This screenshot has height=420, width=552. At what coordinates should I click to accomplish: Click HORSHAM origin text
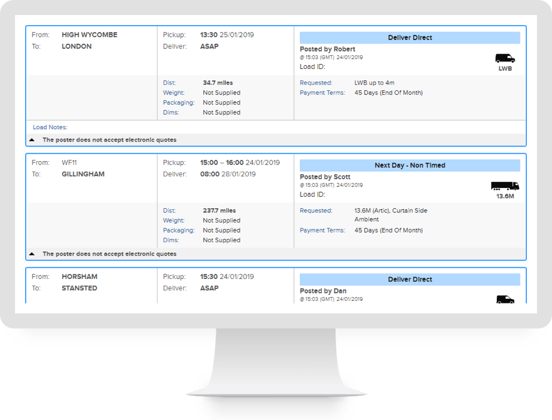pos(80,276)
